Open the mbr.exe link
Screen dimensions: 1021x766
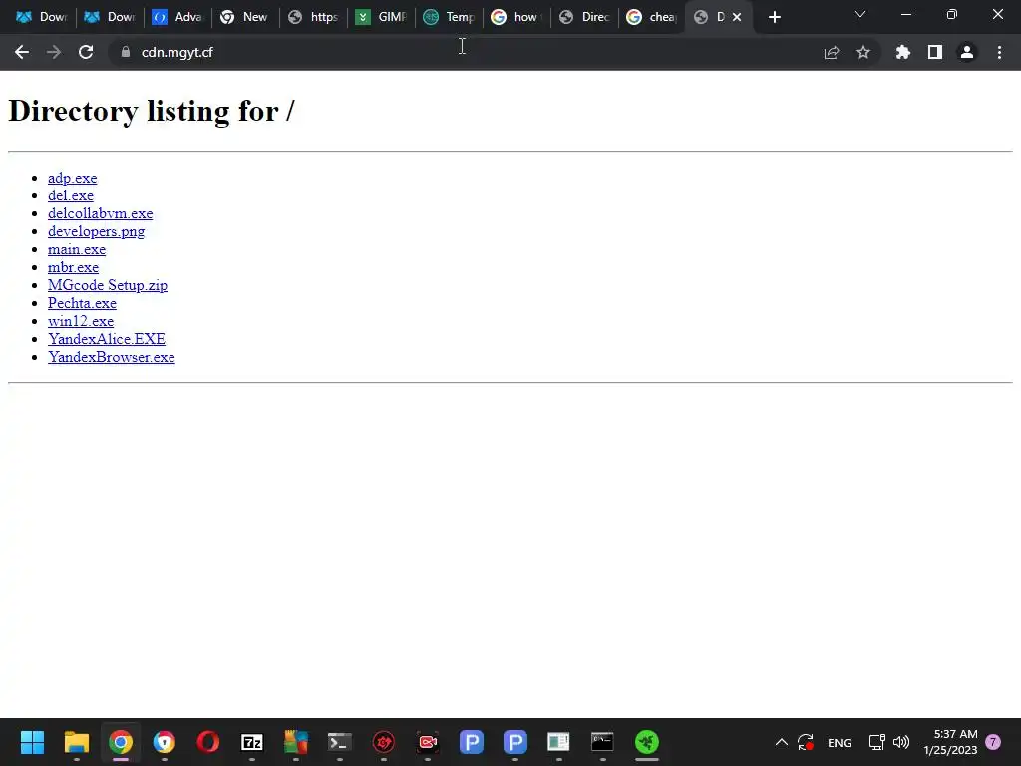73,267
